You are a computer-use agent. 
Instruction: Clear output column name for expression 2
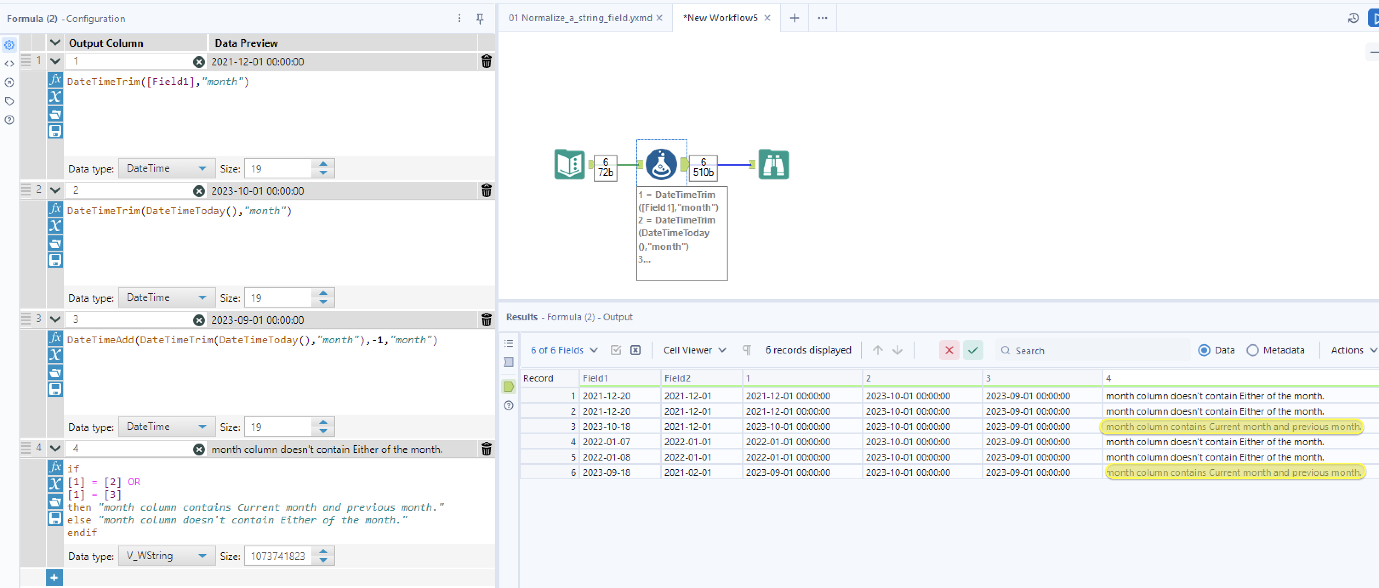(x=199, y=191)
